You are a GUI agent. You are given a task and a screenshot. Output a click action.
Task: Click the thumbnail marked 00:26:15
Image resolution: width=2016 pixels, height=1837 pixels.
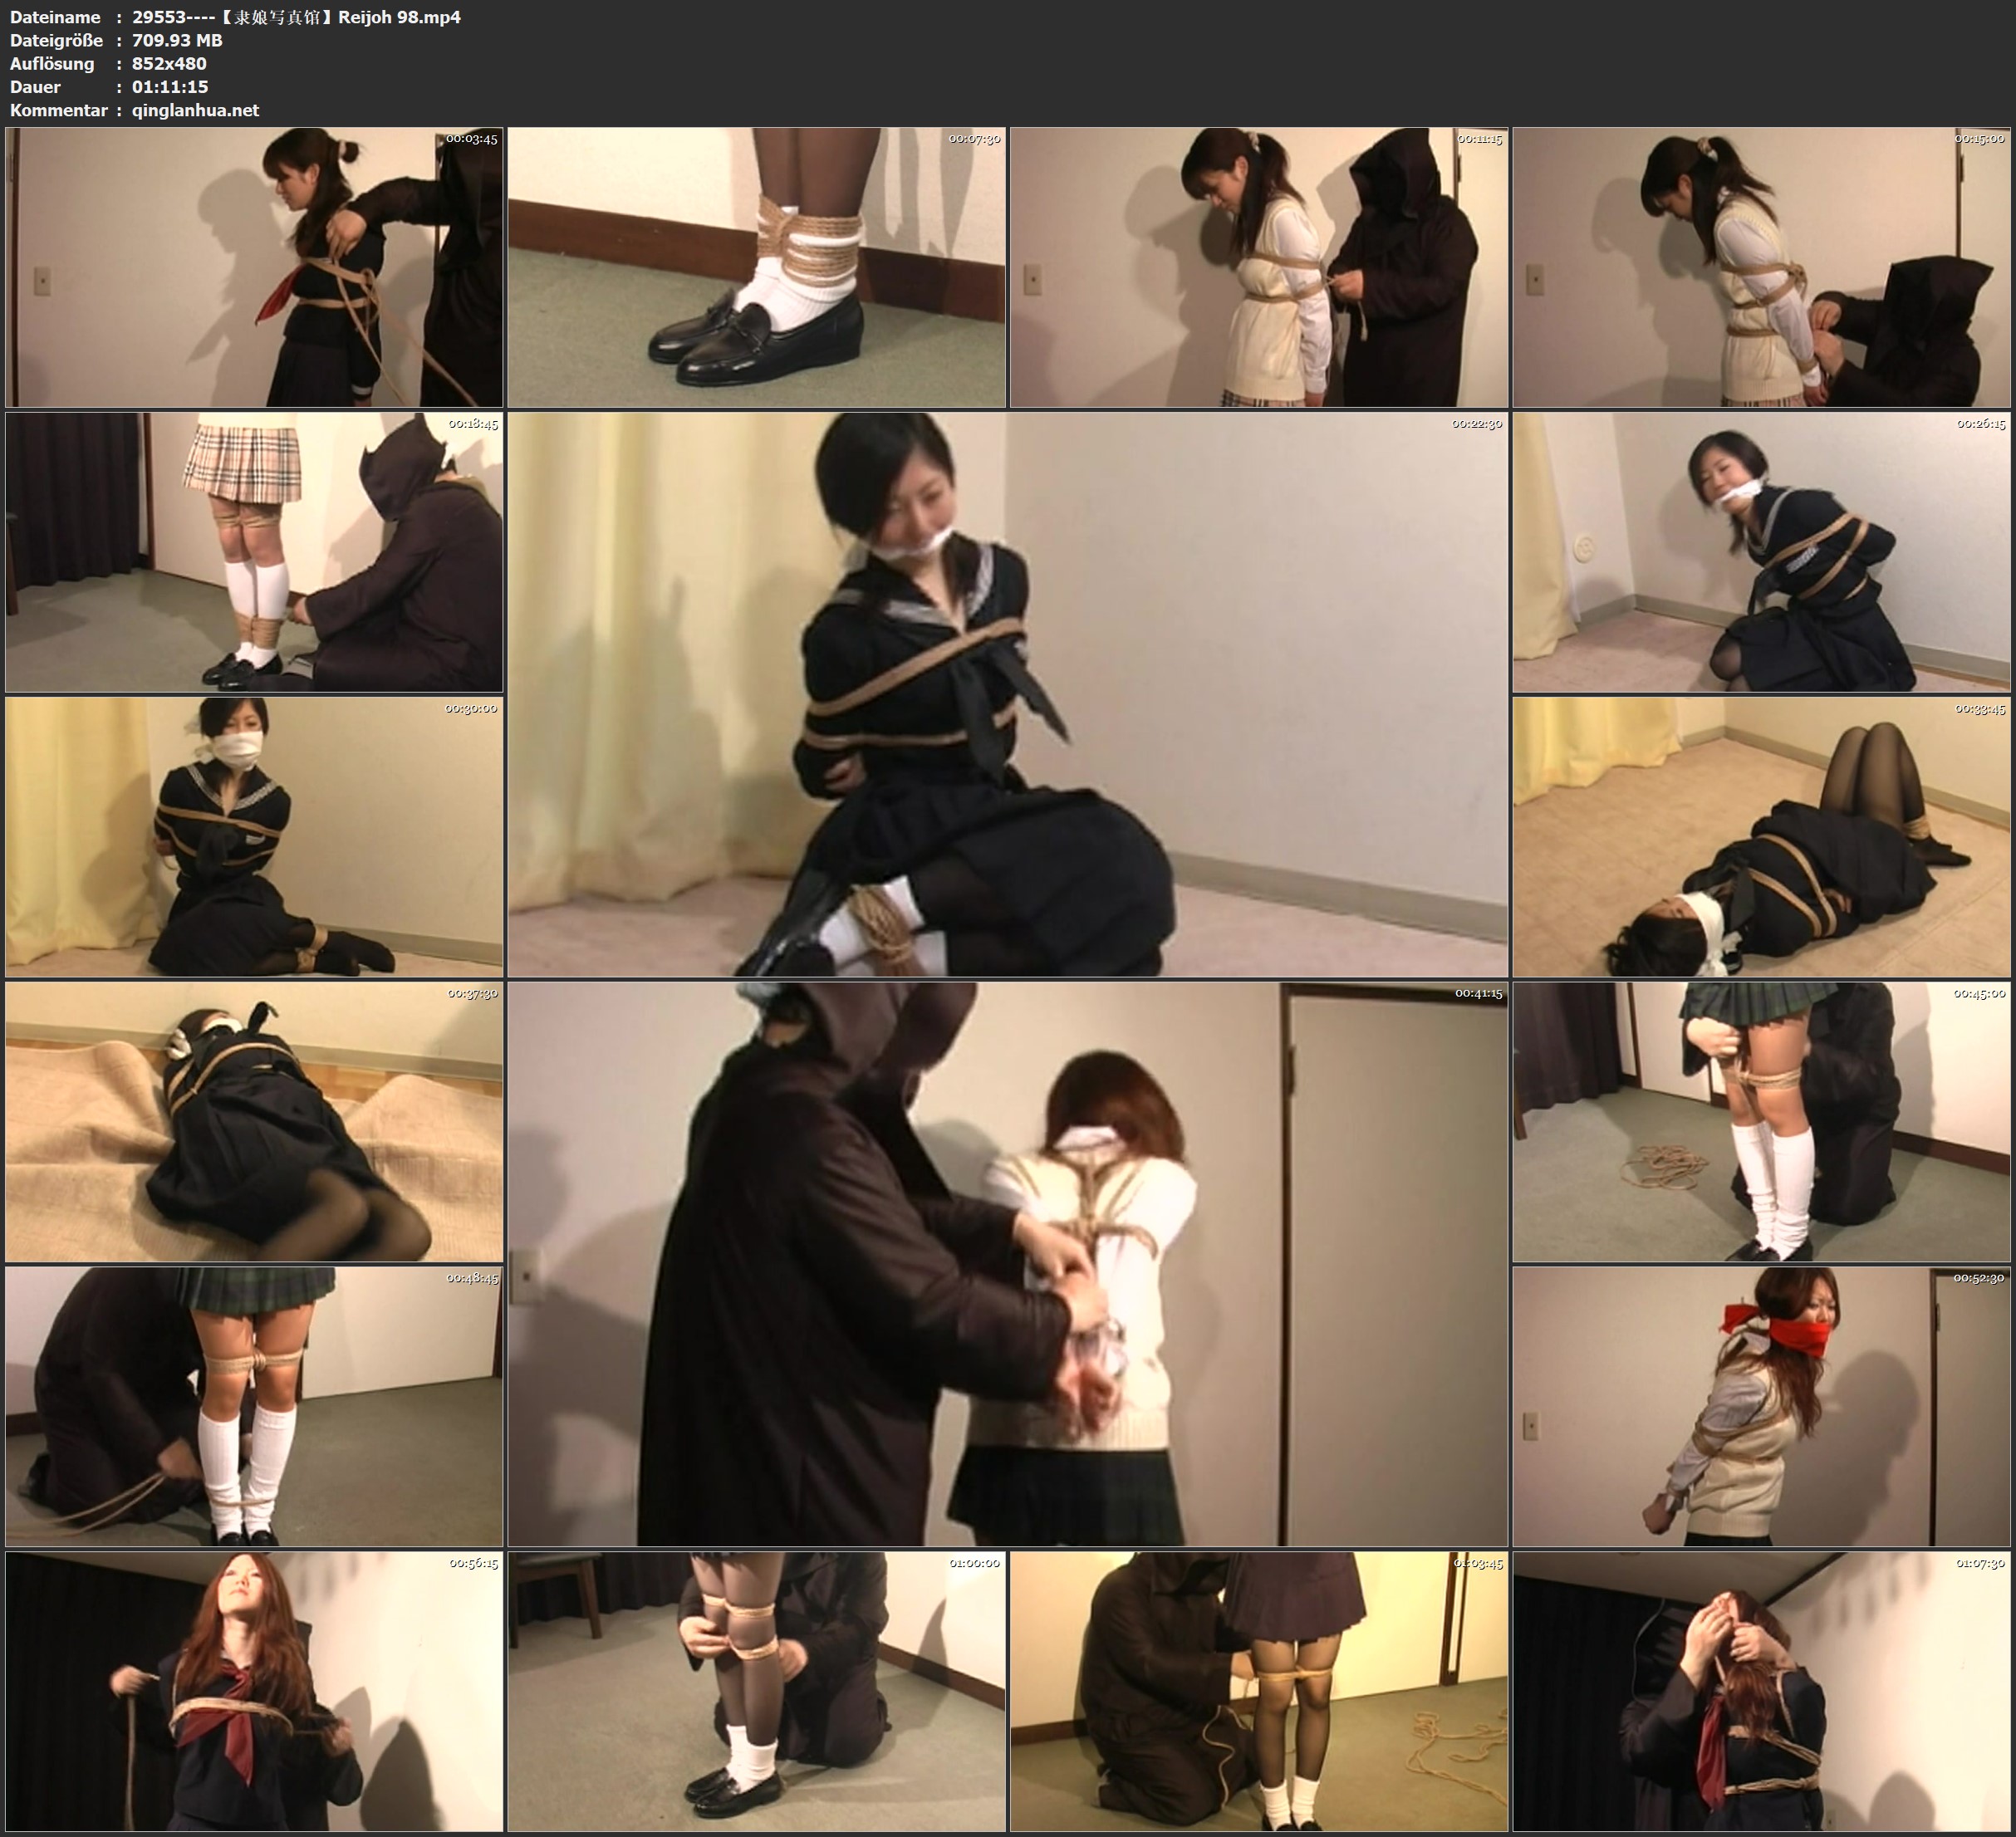click(1762, 552)
